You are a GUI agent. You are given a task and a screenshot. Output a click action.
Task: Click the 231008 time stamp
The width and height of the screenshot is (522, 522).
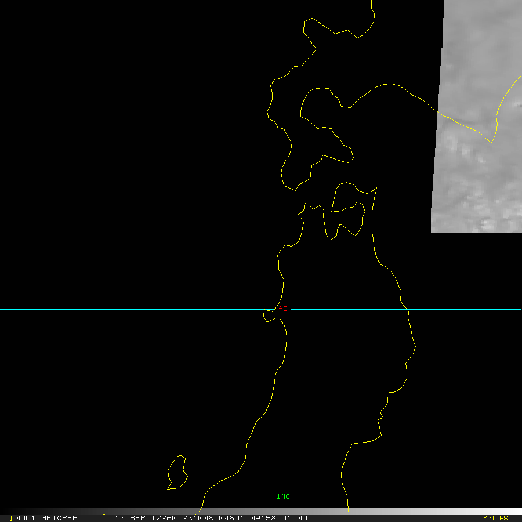(197, 518)
